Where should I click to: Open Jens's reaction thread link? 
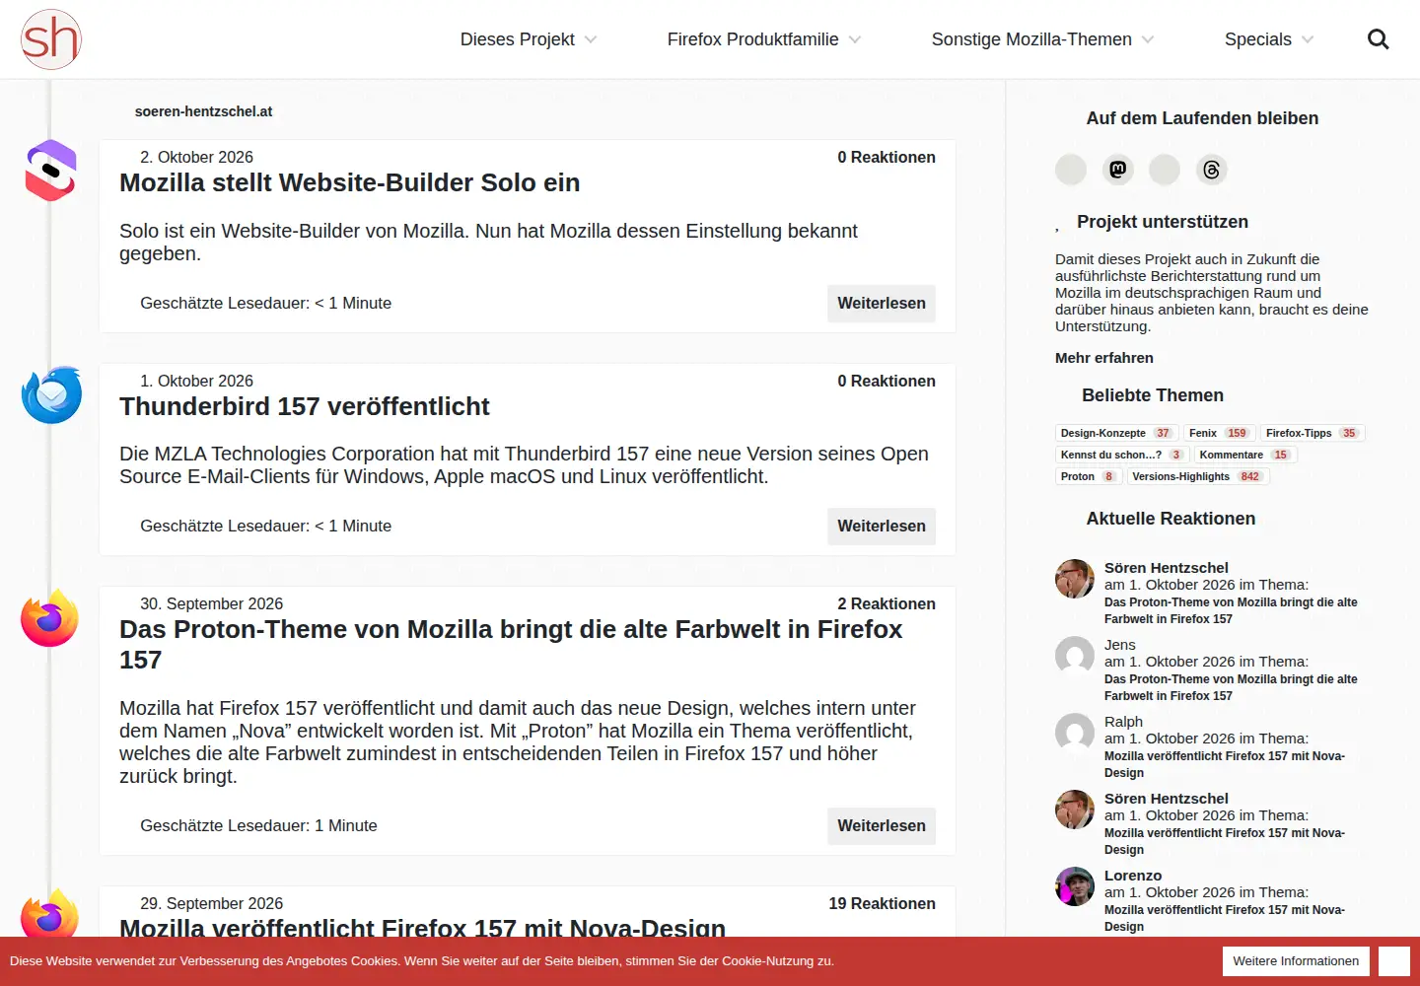point(1231,687)
